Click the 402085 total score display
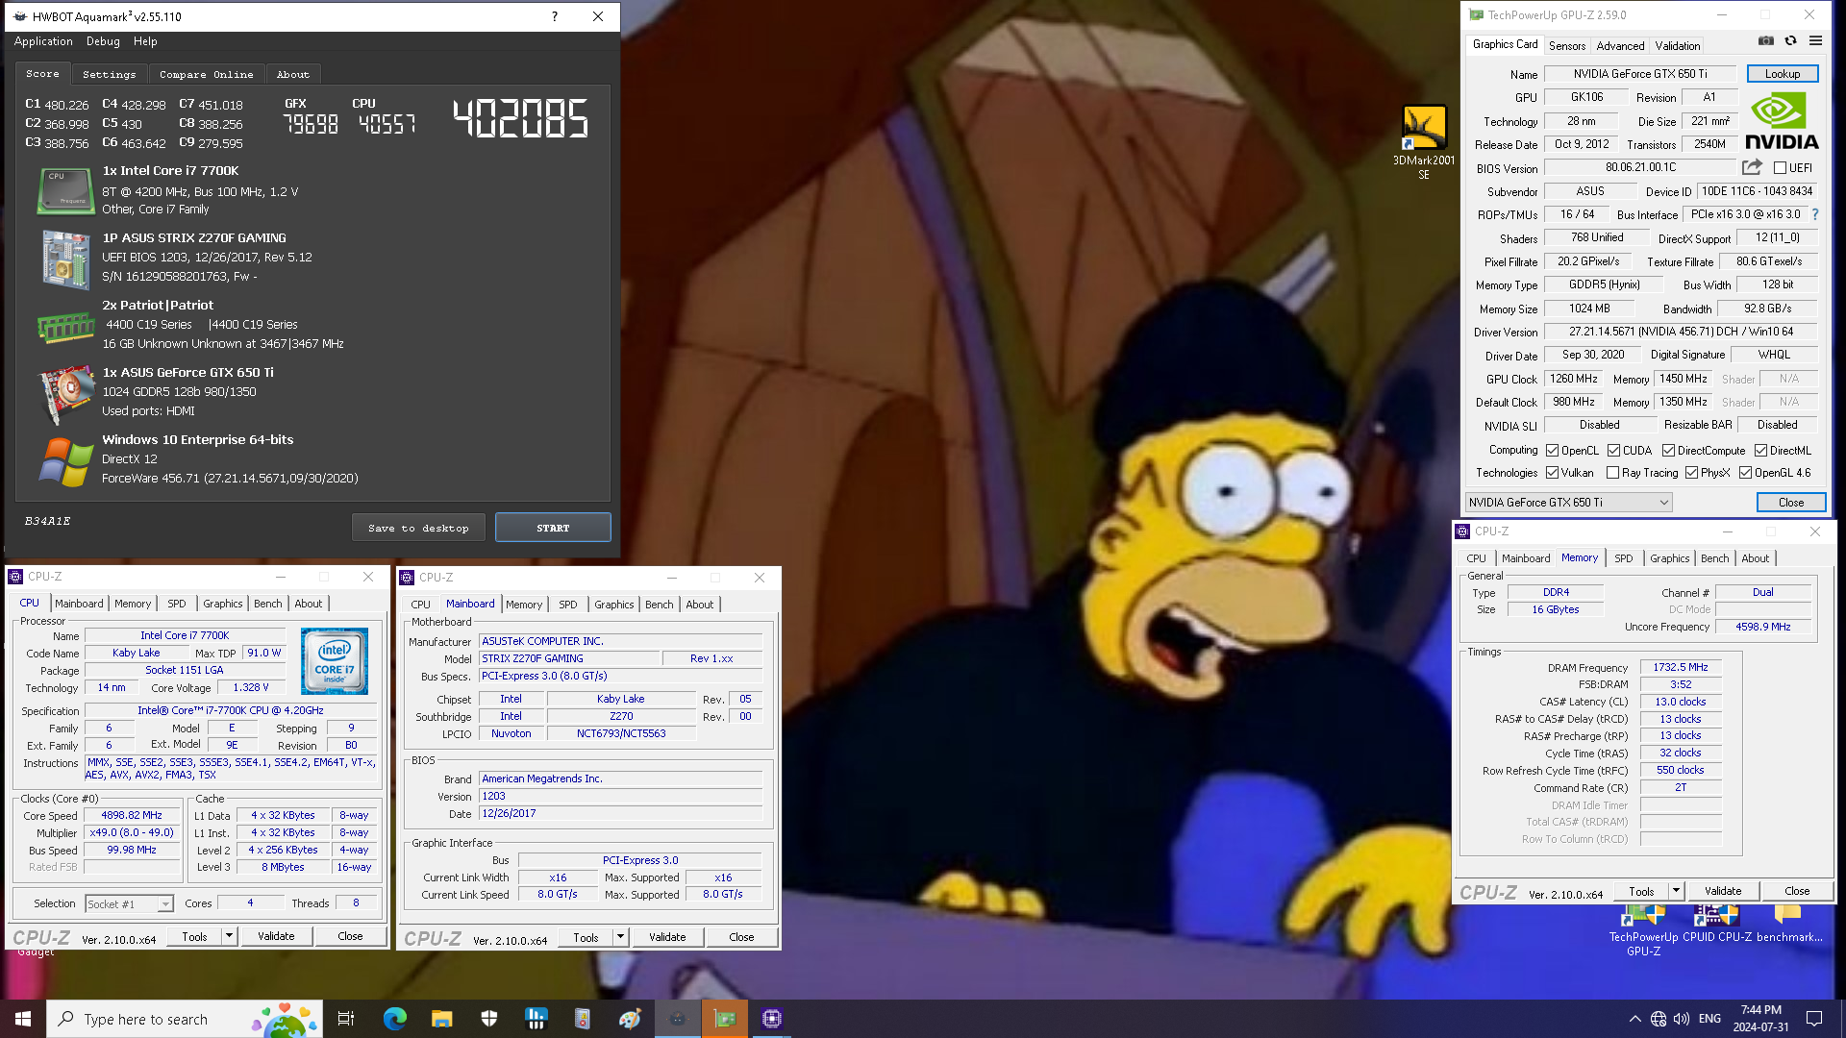The height and width of the screenshot is (1038, 1846). (520, 118)
